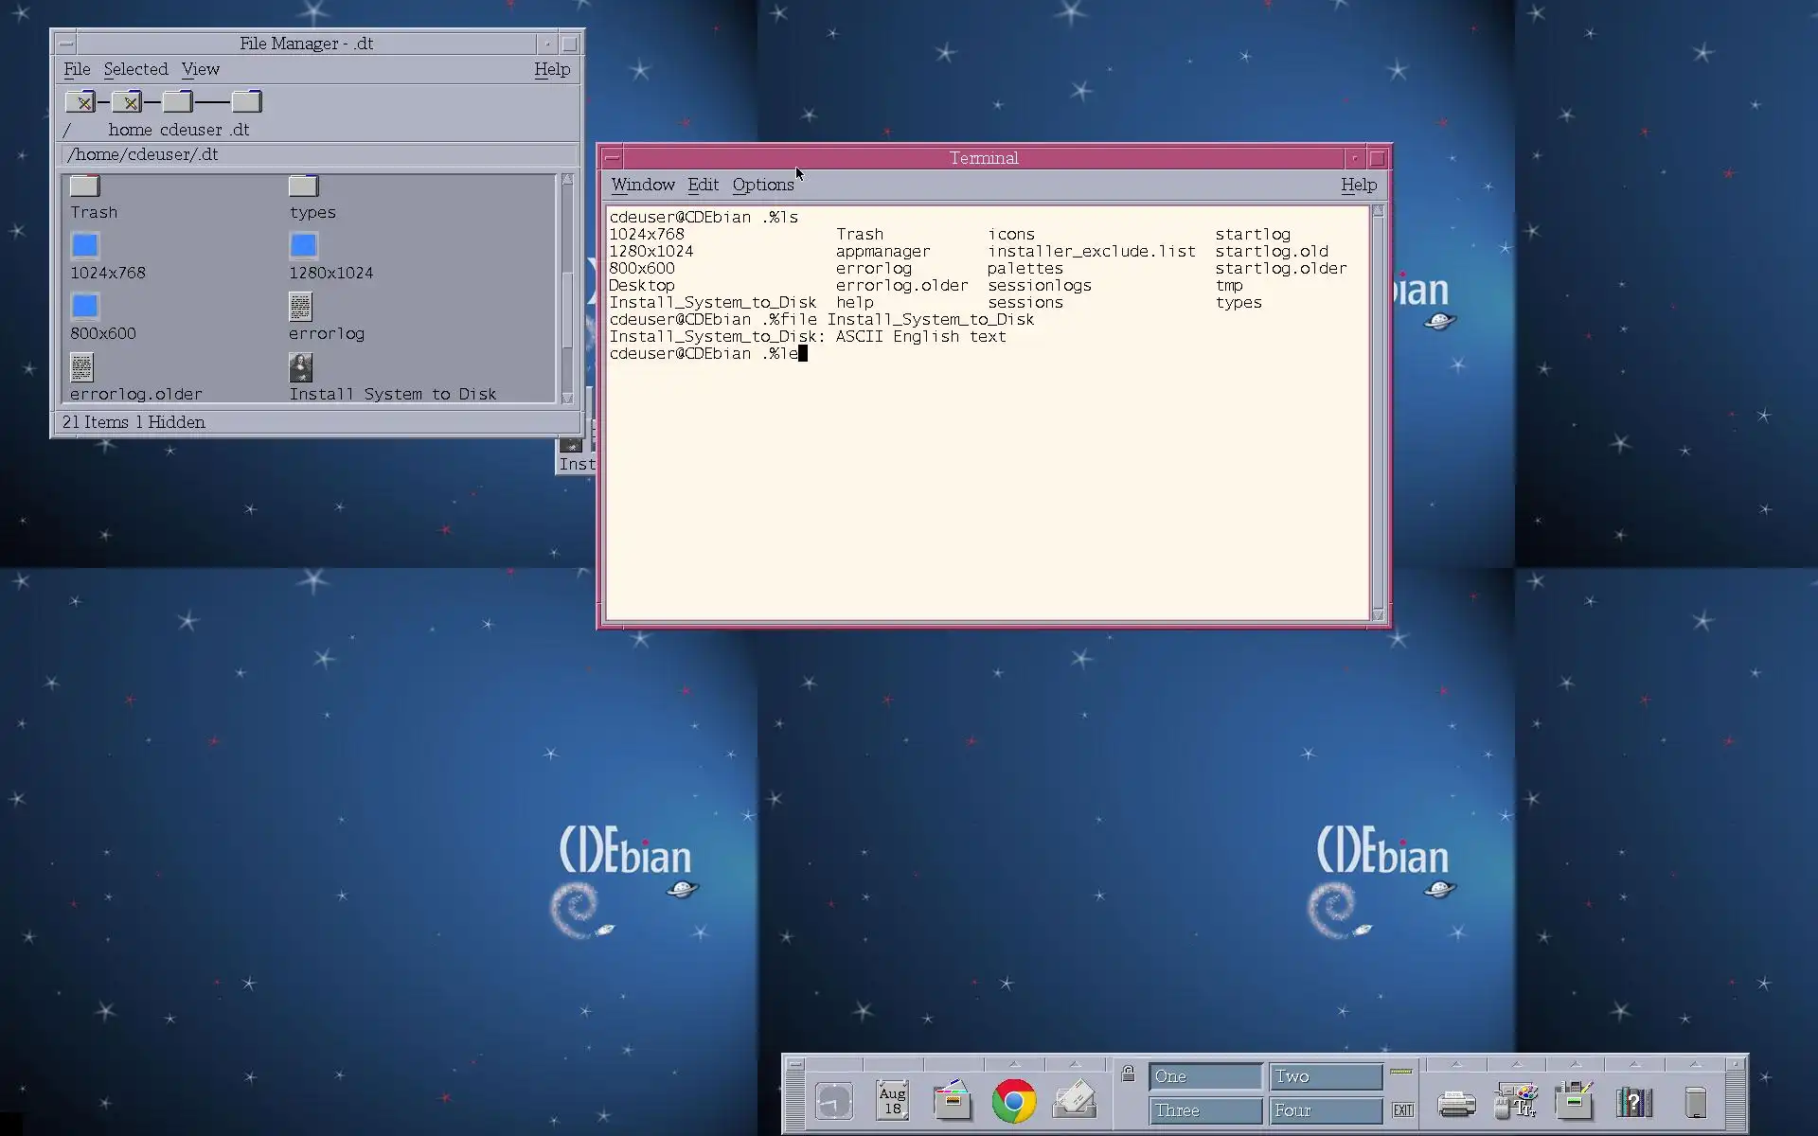Click the EXIT button on front panel

(x=1402, y=1110)
